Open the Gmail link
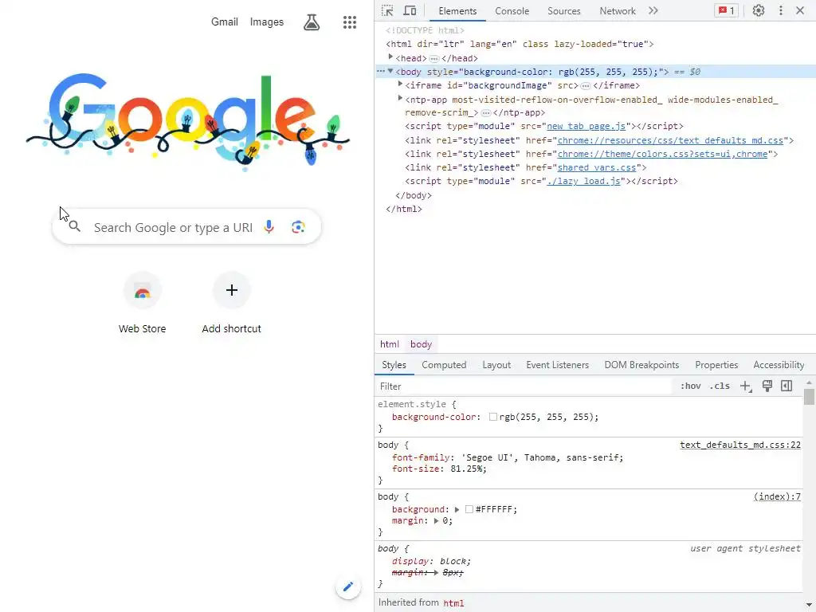The image size is (816, 612). 224,22
